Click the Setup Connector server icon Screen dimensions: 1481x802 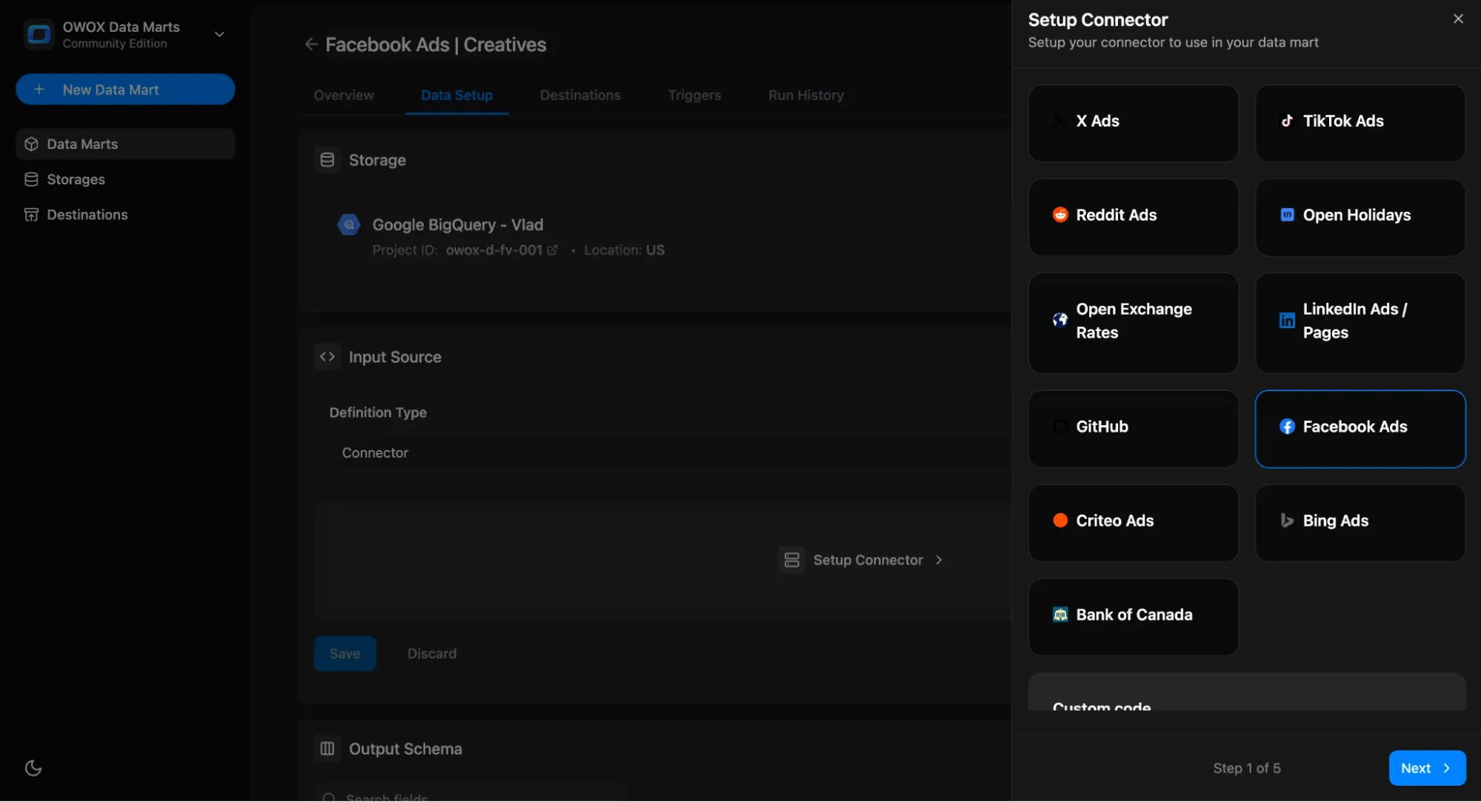coord(792,560)
